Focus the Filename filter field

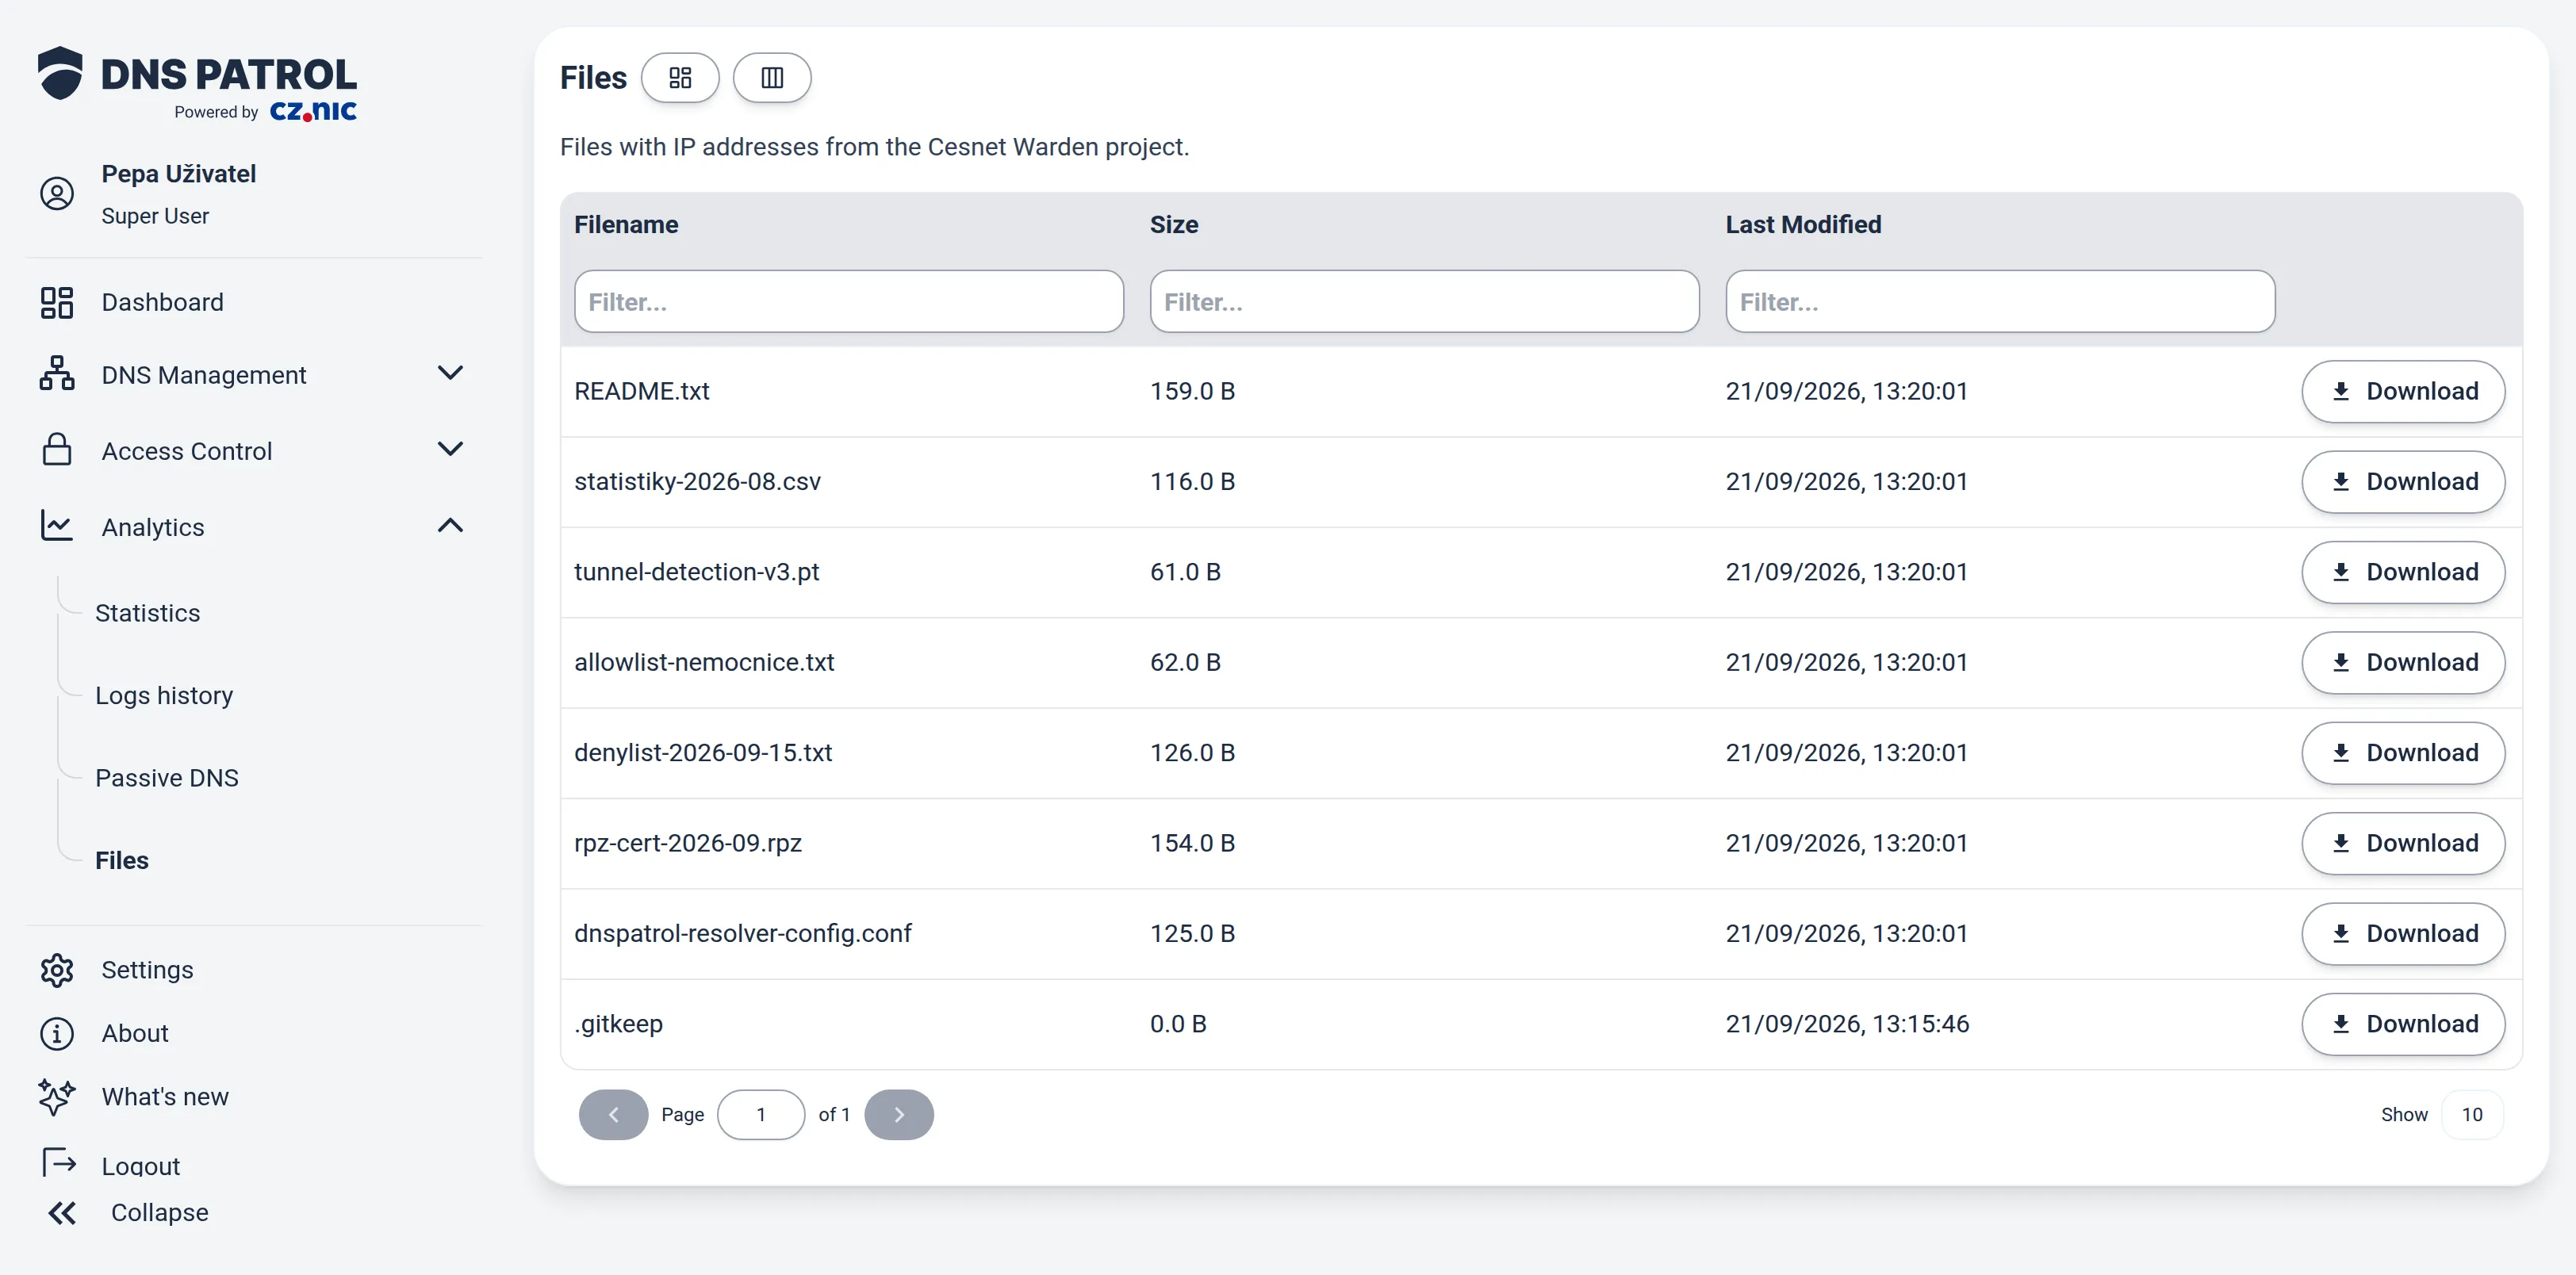pos(849,301)
